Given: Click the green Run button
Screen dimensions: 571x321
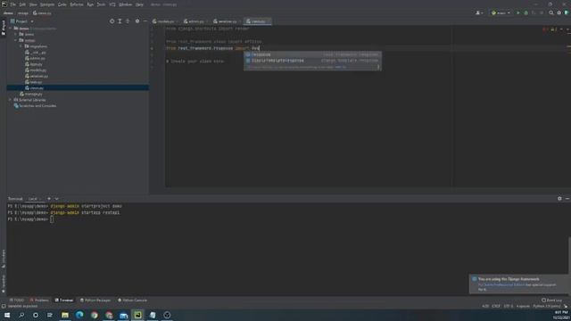Looking at the screenshot, I should (x=518, y=12).
